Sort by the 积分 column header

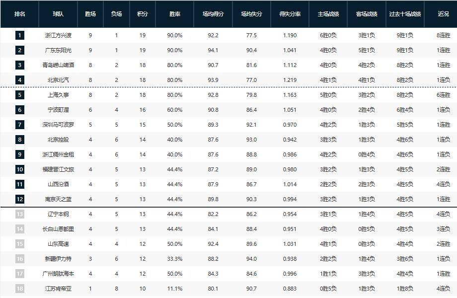[142, 14]
